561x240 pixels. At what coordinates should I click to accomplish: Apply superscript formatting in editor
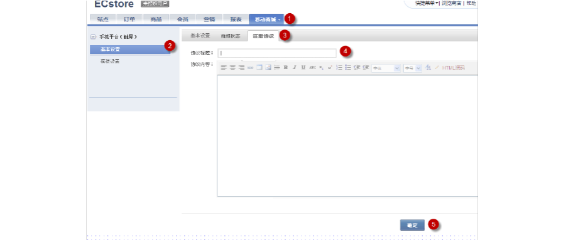click(330, 68)
